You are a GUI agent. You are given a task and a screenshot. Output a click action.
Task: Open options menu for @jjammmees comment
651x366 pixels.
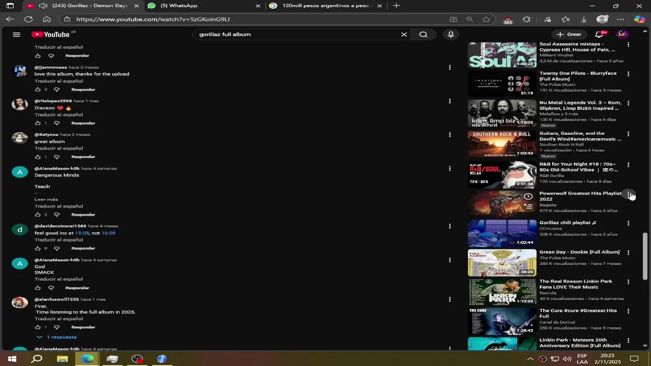click(450, 68)
